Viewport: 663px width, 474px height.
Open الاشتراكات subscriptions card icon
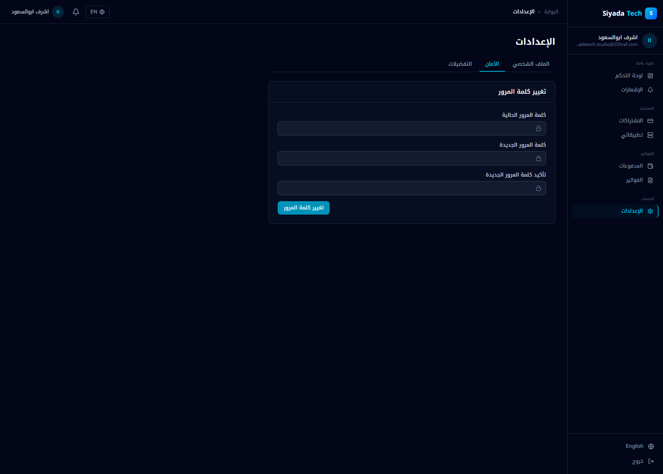(x=650, y=121)
